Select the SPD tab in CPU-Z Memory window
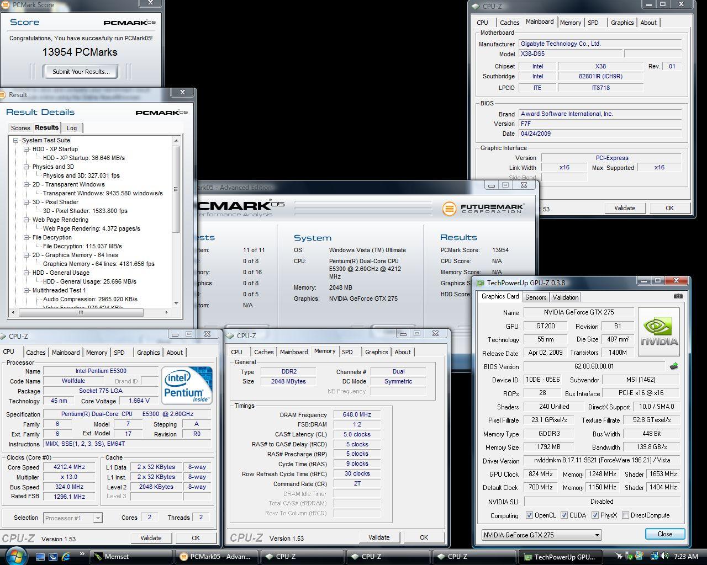Image resolution: width=707 pixels, height=565 pixels. point(347,352)
